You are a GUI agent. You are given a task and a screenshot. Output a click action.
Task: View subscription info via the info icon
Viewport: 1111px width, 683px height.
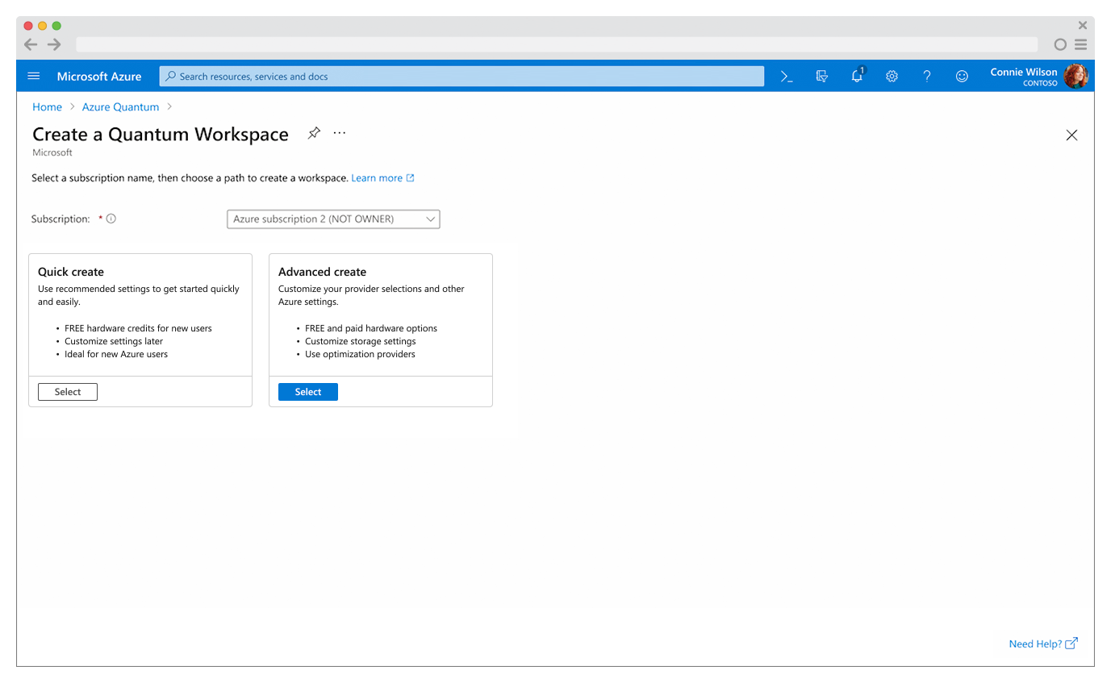[111, 218]
